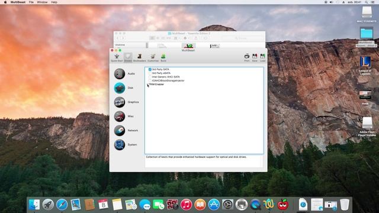Open FaceTime from the Dock
This screenshot has height=213, width=379.
pyautogui.click(x=159, y=205)
